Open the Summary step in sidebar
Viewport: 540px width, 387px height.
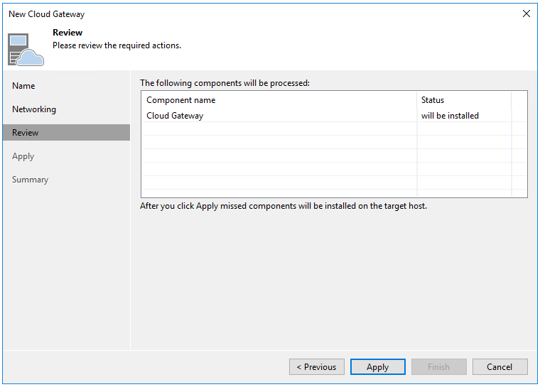click(x=30, y=180)
